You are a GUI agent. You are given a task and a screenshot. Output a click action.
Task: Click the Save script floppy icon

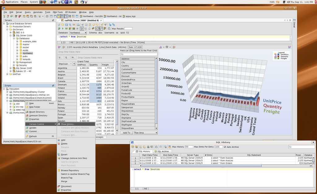click(x=66, y=25)
